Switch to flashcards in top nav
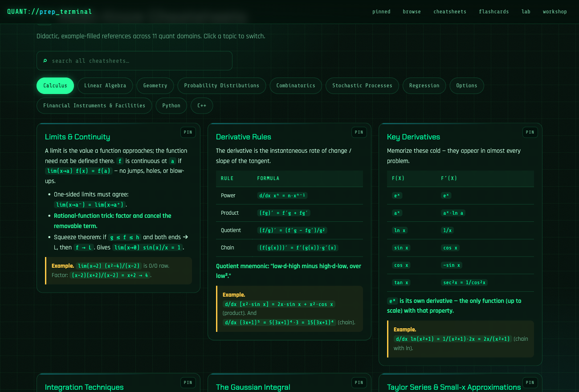The height and width of the screenshot is (392, 579). (494, 12)
